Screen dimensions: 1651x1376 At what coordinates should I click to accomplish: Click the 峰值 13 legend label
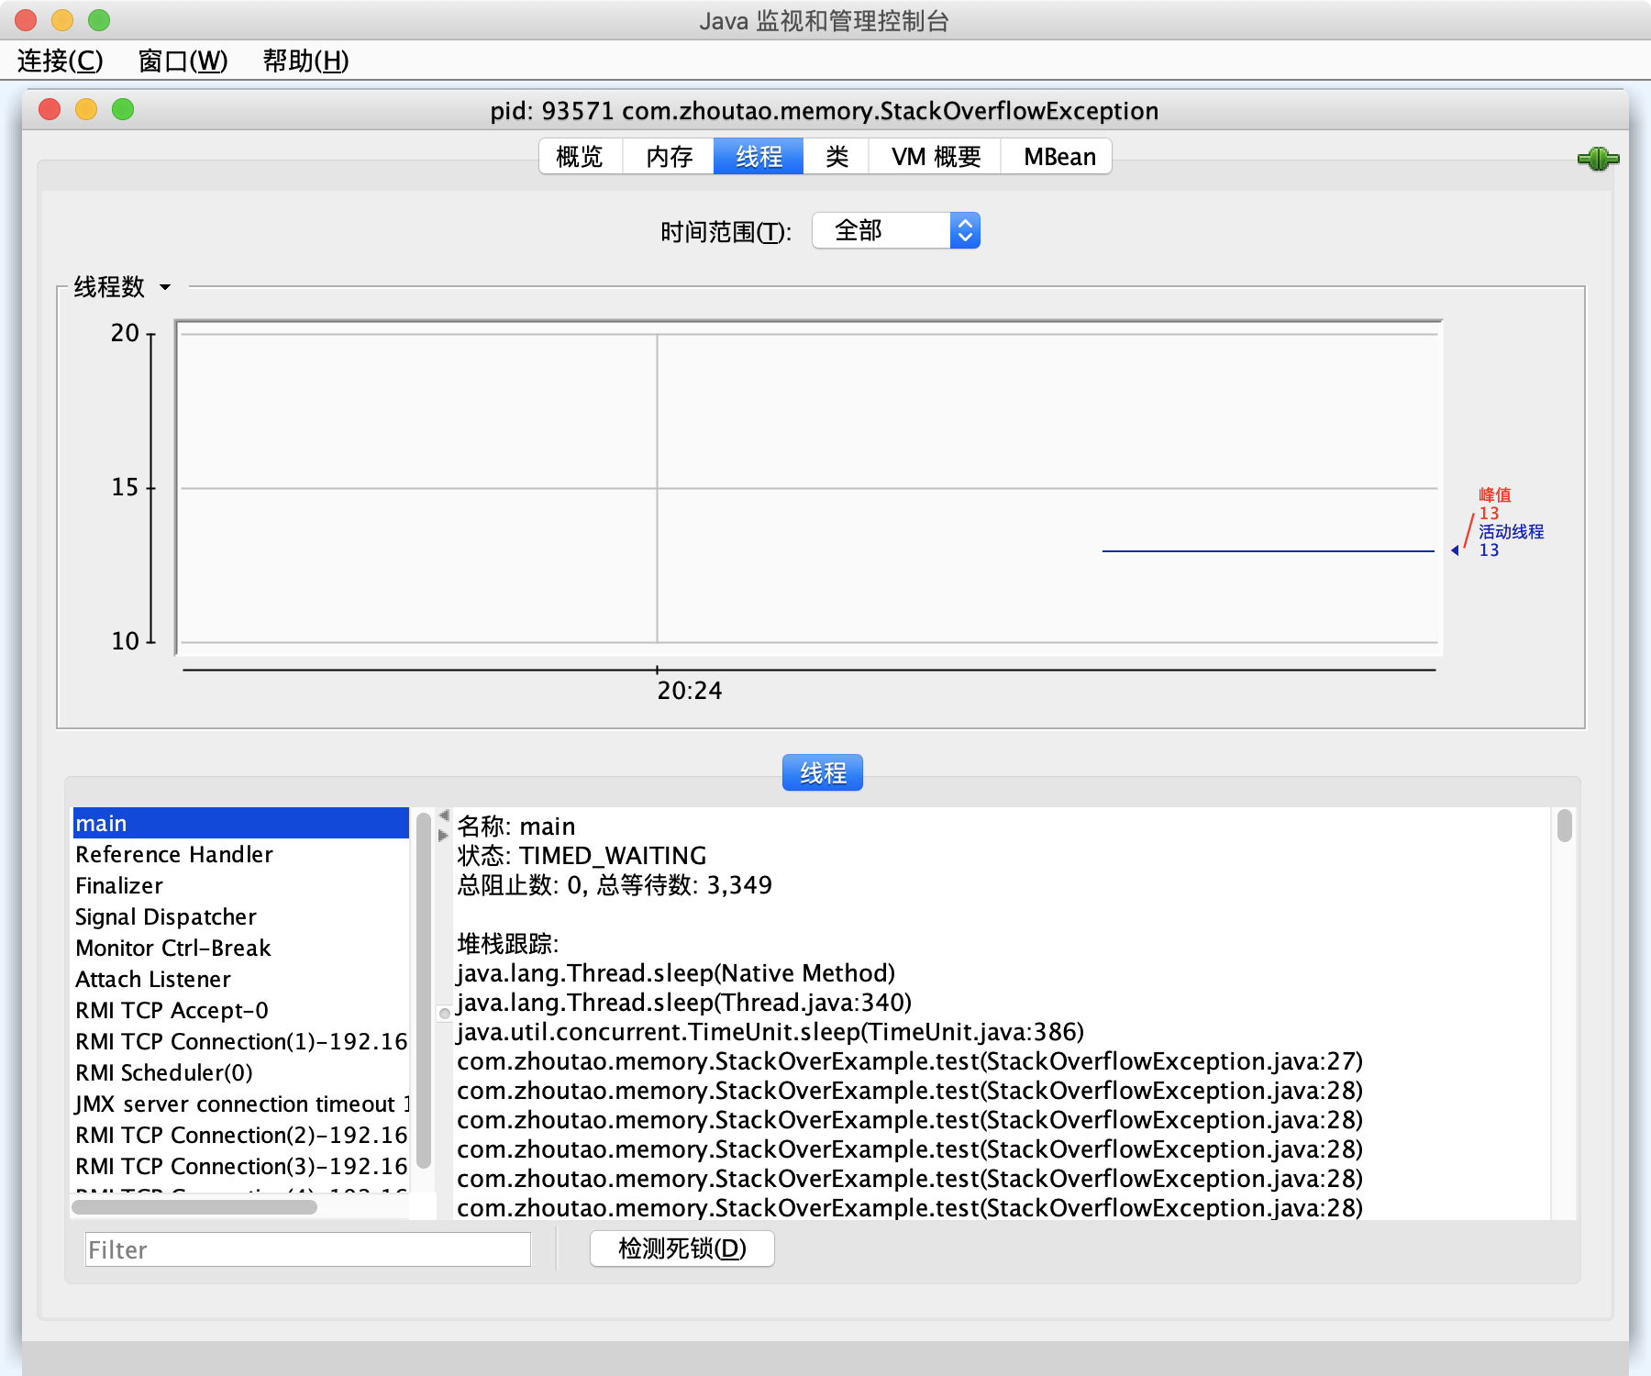1494,504
